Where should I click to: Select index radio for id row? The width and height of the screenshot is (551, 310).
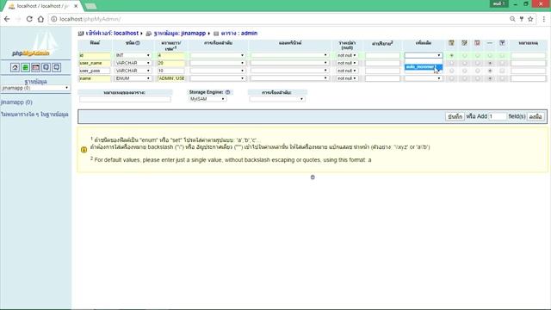click(464, 55)
